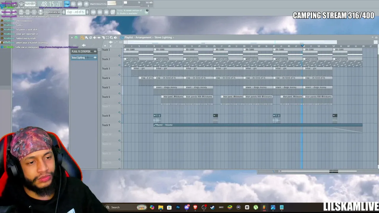Image resolution: width=379 pixels, height=213 pixels.
Task: Select the Stove Lighting pattern in picker
Action: coord(84,57)
